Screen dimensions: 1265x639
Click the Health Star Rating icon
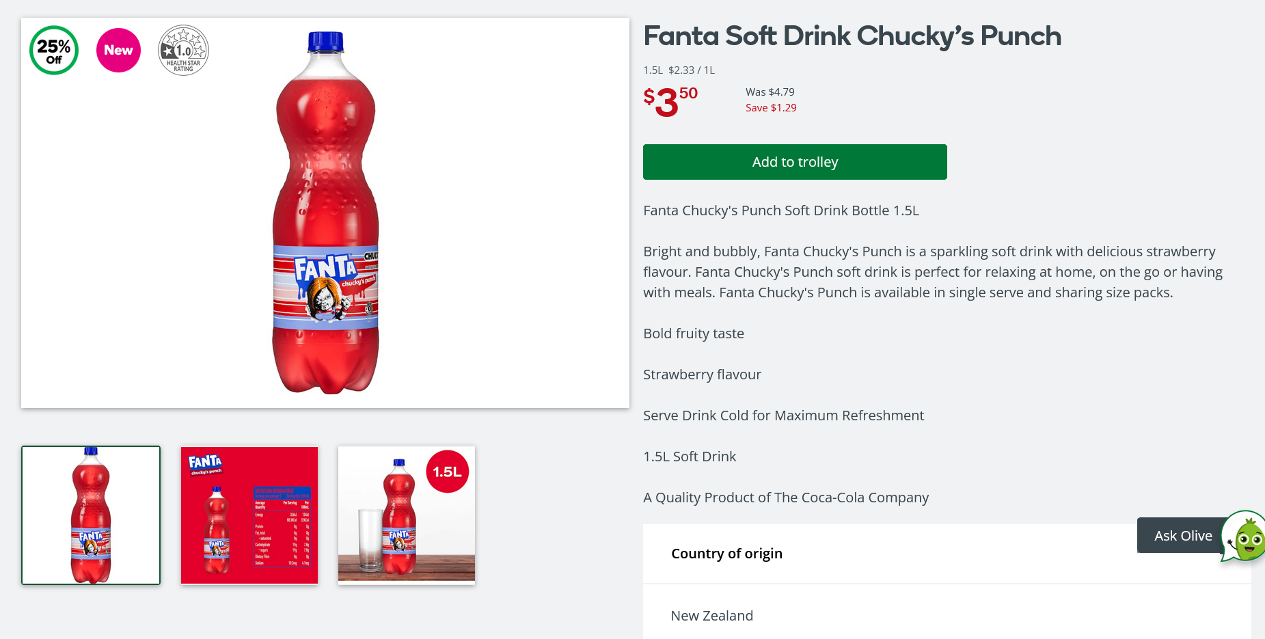click(183, 51)
